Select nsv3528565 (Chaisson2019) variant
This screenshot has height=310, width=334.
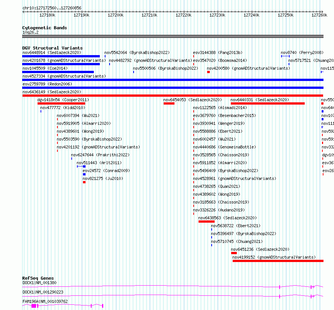tap(221, 155)
